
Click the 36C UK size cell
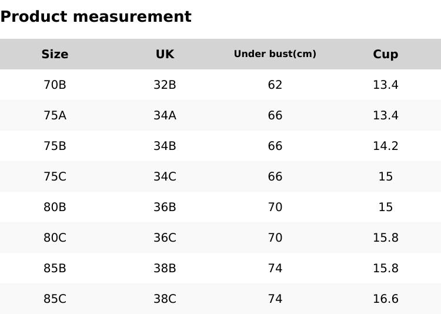point(165,238)
